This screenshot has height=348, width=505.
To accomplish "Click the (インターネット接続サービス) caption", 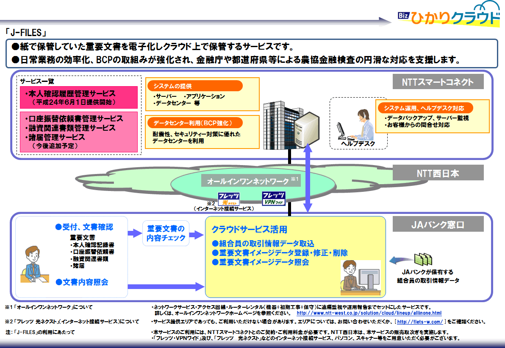I will point(224,209).
